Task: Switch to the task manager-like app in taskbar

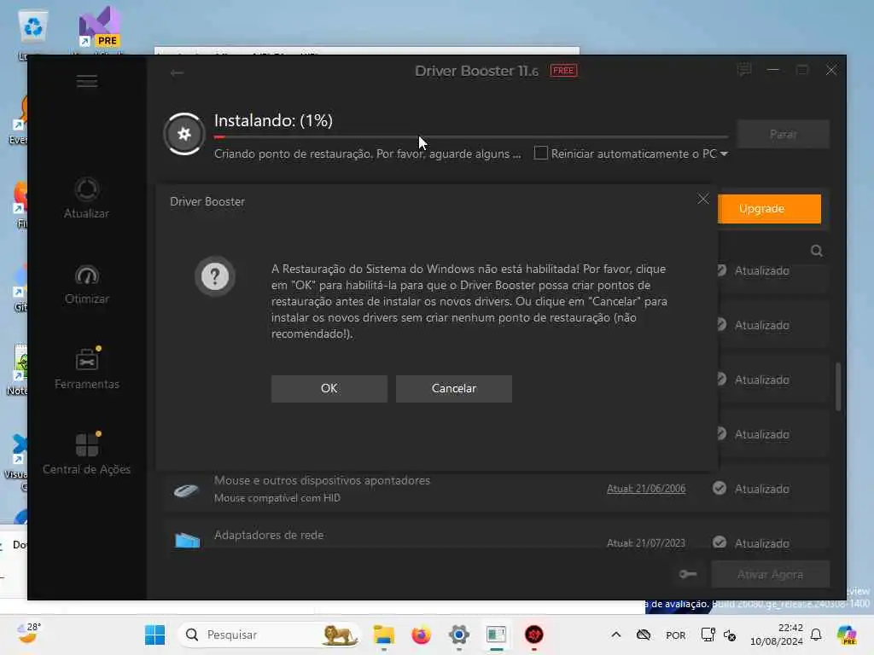Action: tap(496, 635)
